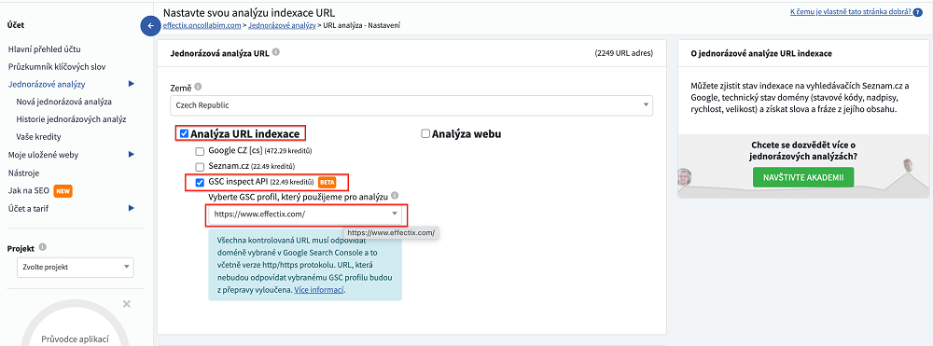
Task: Open the Více informací link
Action: pos(319,291)
